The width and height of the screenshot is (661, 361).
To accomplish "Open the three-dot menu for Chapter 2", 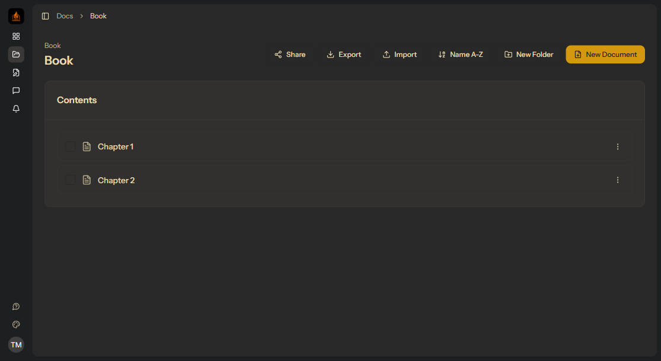I will click(618, 180).
